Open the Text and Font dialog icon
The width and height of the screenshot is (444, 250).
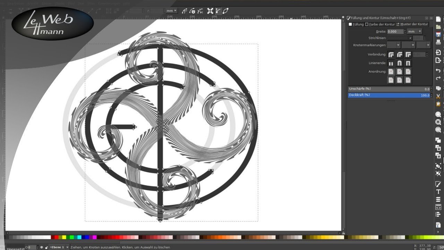tap(438, 192)
